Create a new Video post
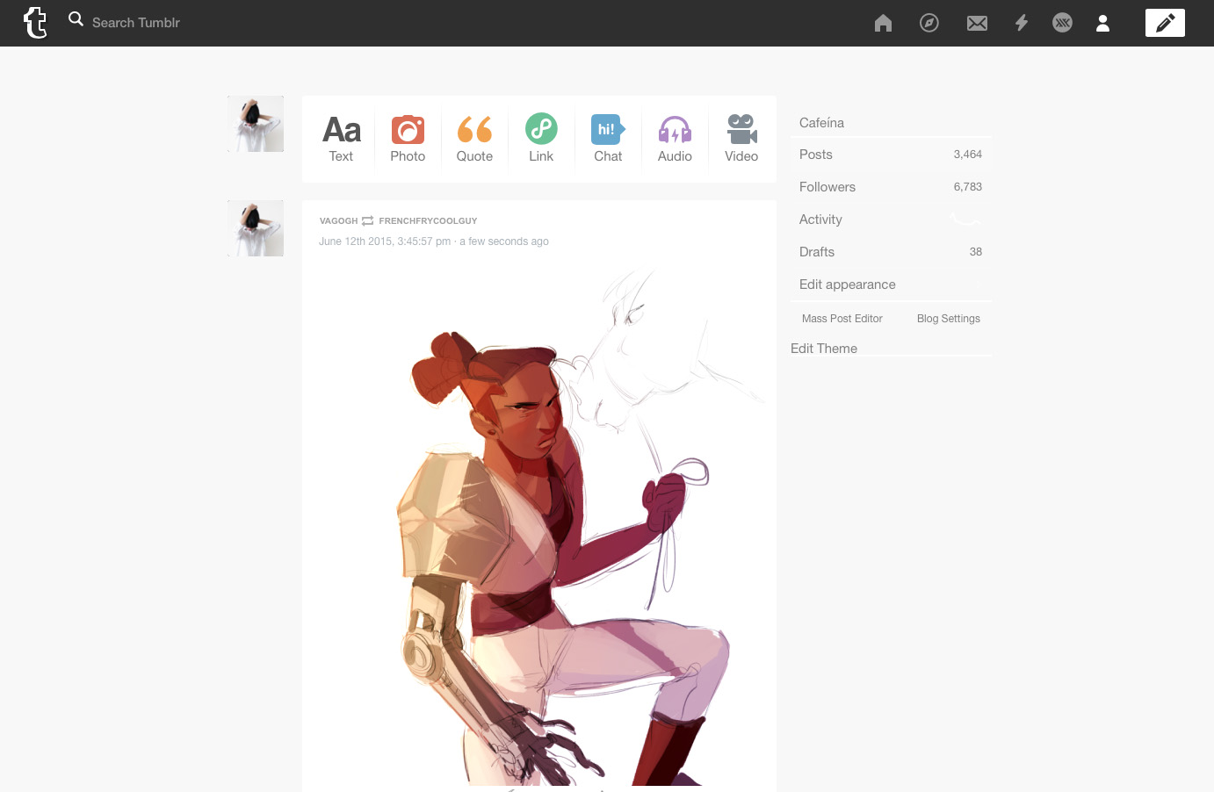The height and width of the screenshot is (792, 1214). pos(741,139)
